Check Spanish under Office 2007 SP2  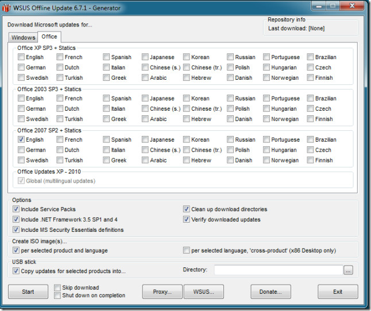point(106,139)
